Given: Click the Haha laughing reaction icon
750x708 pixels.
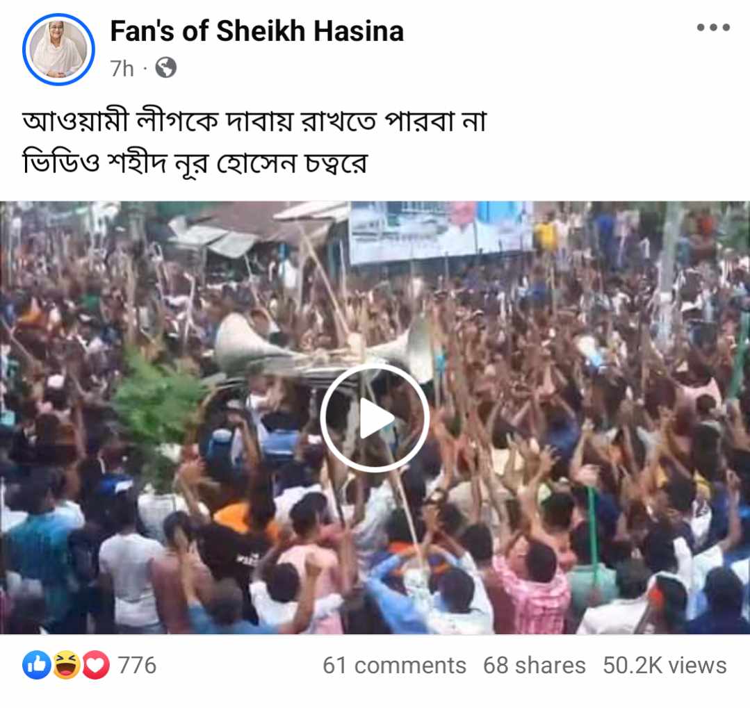Looking at the screenshot, I should point(67,665).
